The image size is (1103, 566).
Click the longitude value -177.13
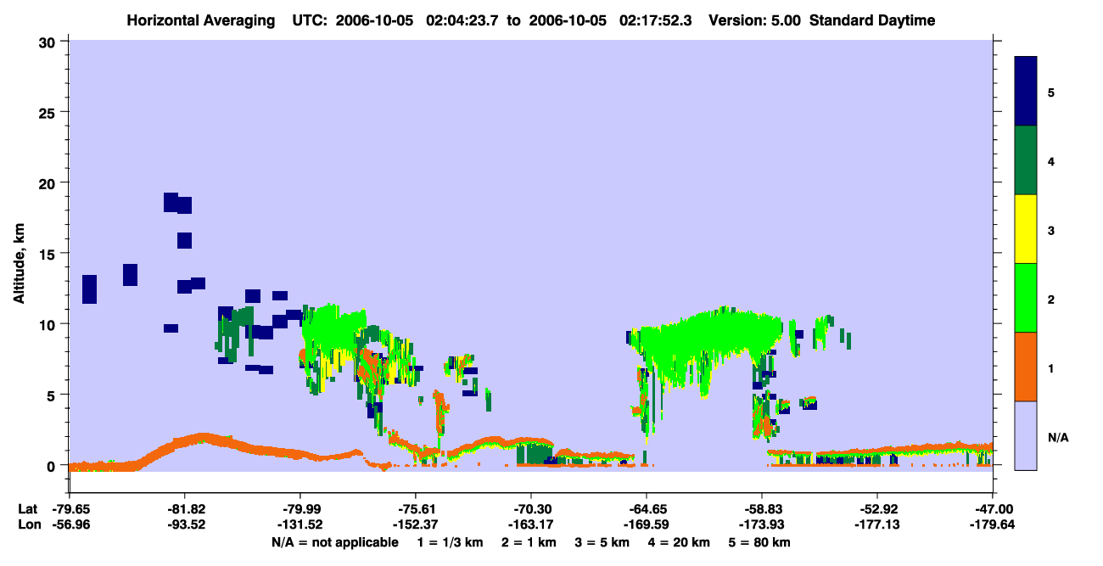tap(877, 524)
